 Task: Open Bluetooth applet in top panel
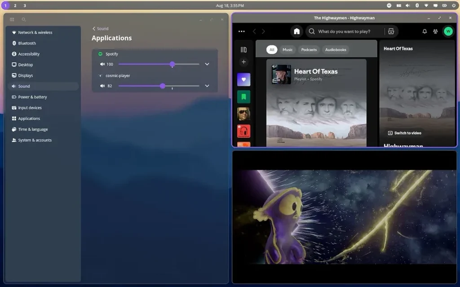pos(417,5)
